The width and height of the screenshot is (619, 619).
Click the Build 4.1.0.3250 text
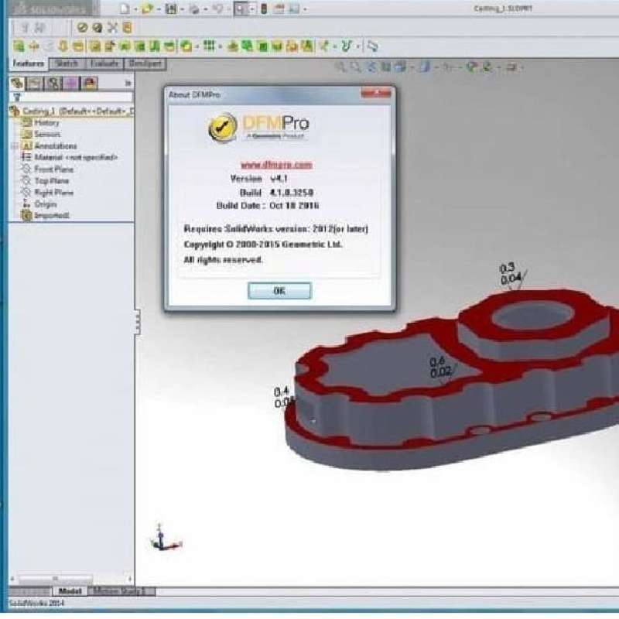coord(277,192)
